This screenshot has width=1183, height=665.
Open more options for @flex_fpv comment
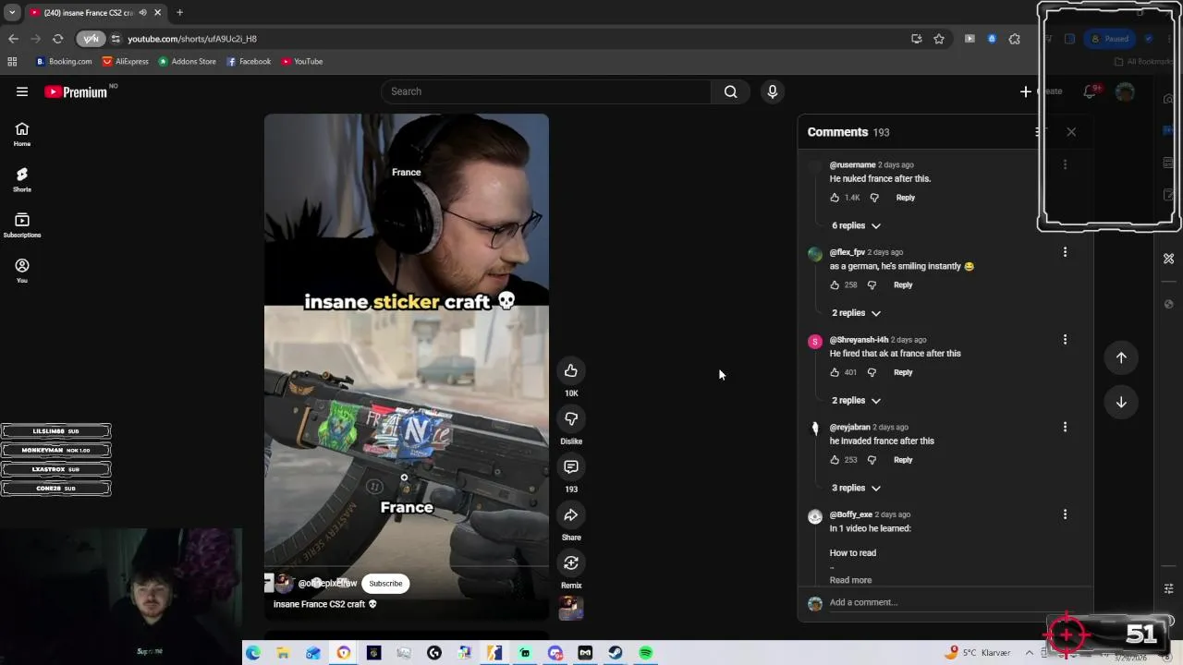pos(1065,252)
